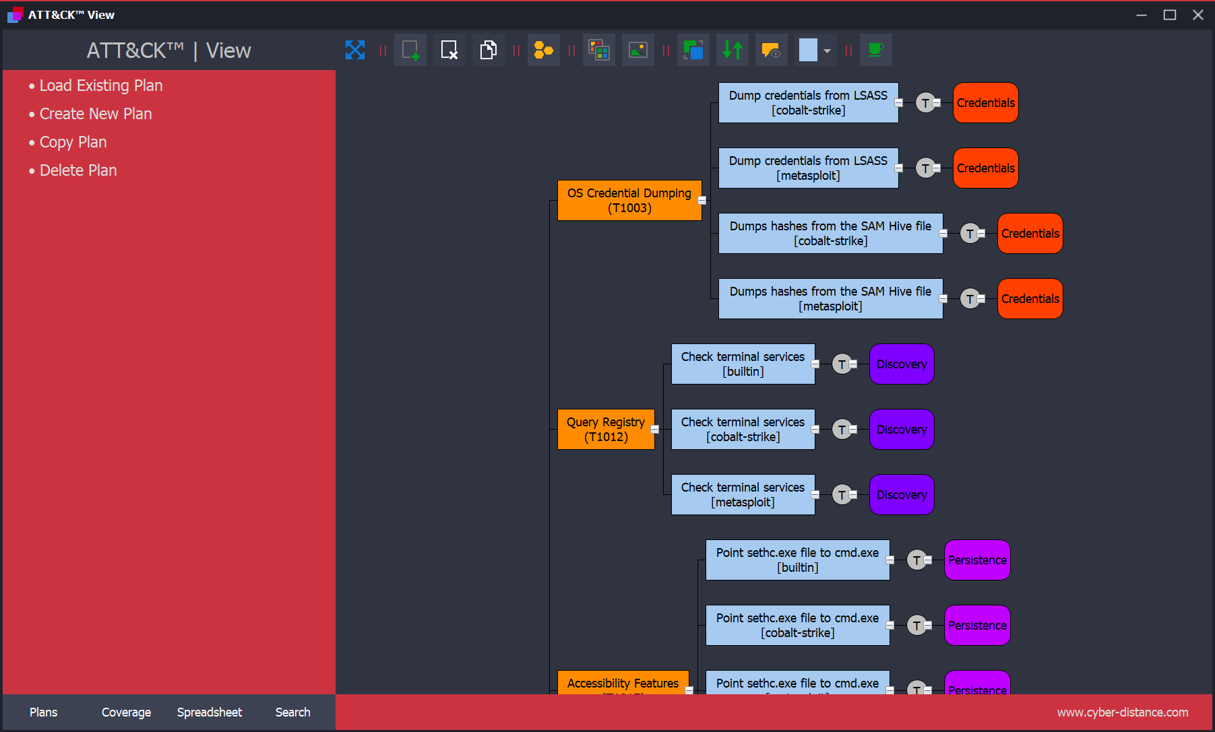Click the green up-down arrows icon
Image resolution: width=1215 pixels, height=732 pixels.
point(733,50)
